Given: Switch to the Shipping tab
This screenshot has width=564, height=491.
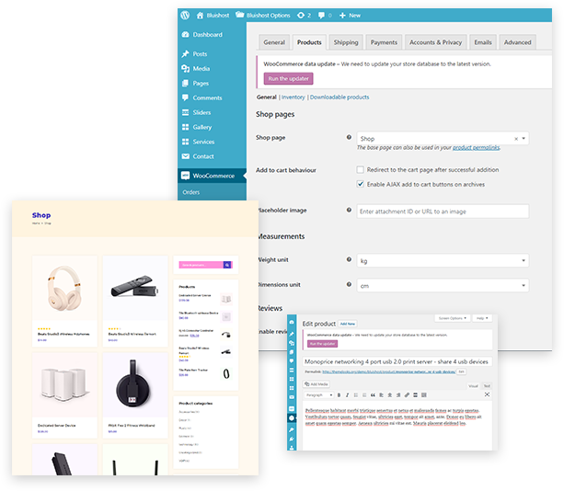Looking at the screenshot, I should click(x=346, y=42).
